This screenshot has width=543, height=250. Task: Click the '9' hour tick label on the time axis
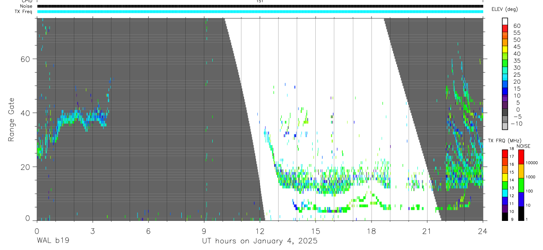204,231
